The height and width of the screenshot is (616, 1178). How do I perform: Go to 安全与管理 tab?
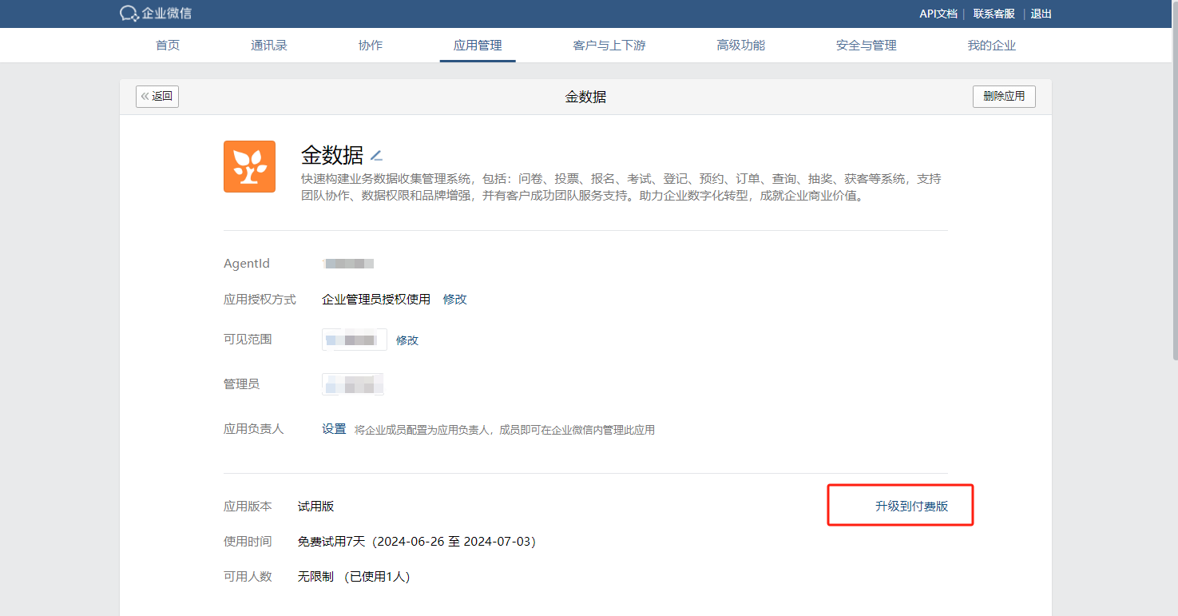867,46
